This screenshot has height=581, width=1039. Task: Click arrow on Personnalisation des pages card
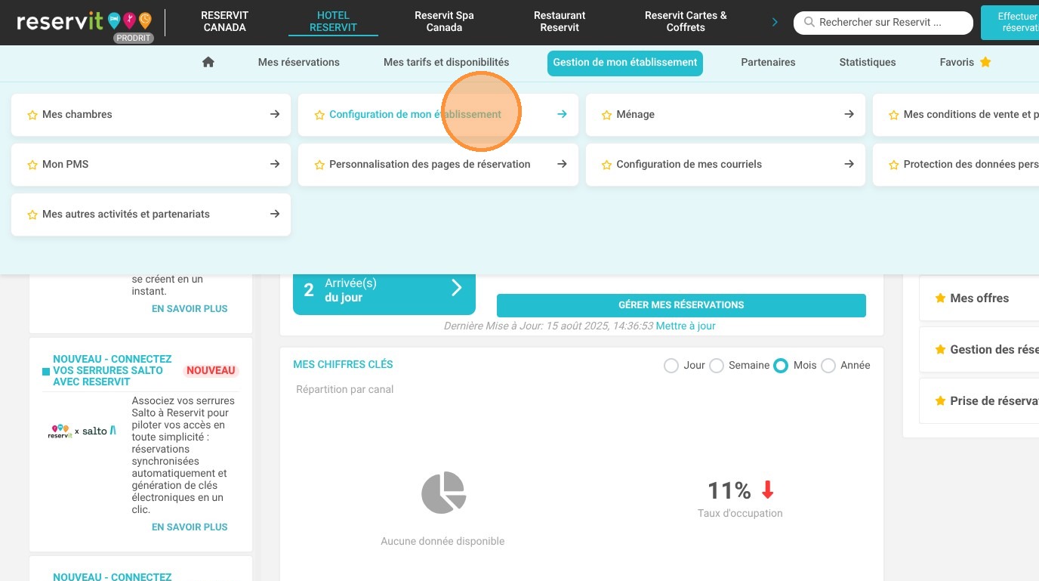pos(562,164)
